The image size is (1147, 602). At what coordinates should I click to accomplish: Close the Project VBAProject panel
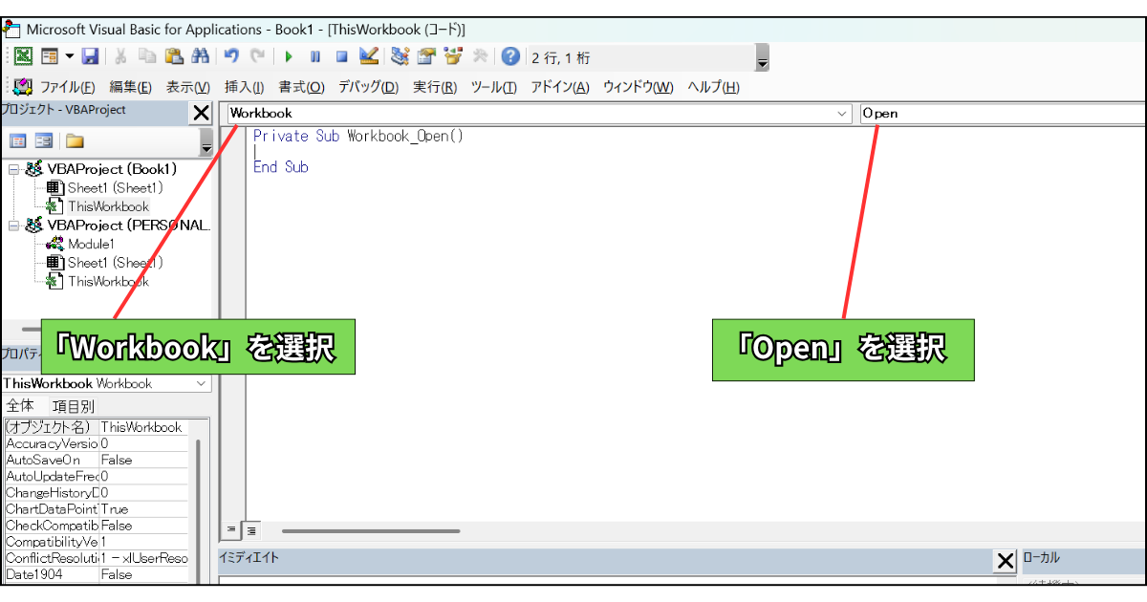[201, 113]
